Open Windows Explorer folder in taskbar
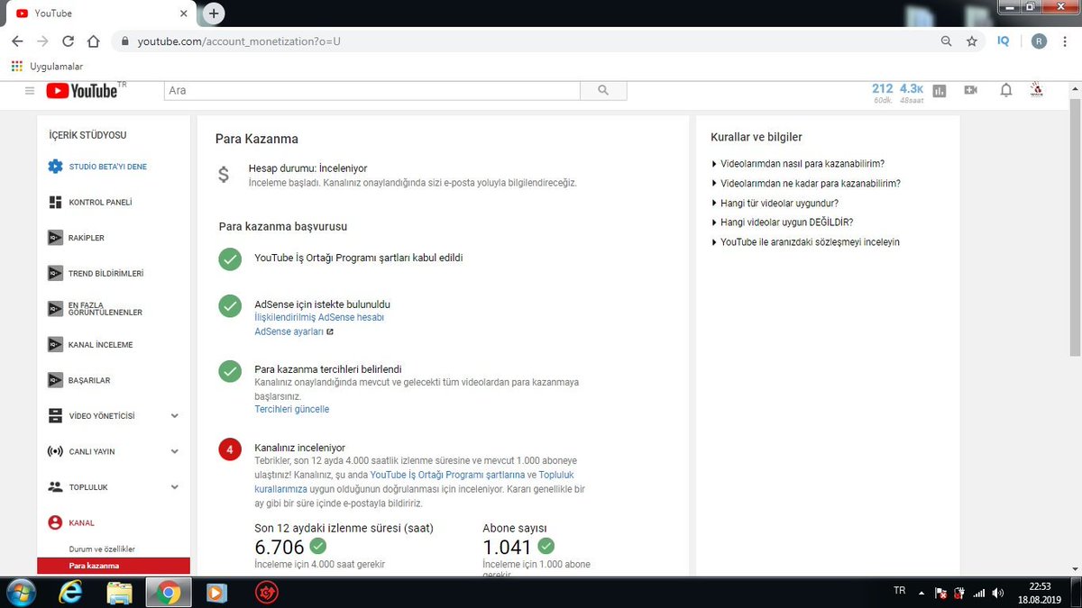The width and height of the screenshot is (1082, 608). (x=120, y=592)
